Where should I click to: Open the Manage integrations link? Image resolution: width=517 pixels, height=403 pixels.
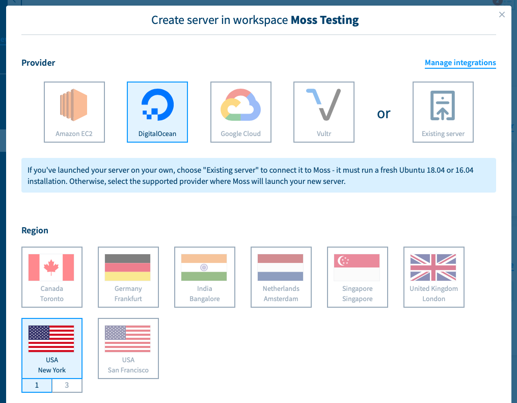point(460,63)
